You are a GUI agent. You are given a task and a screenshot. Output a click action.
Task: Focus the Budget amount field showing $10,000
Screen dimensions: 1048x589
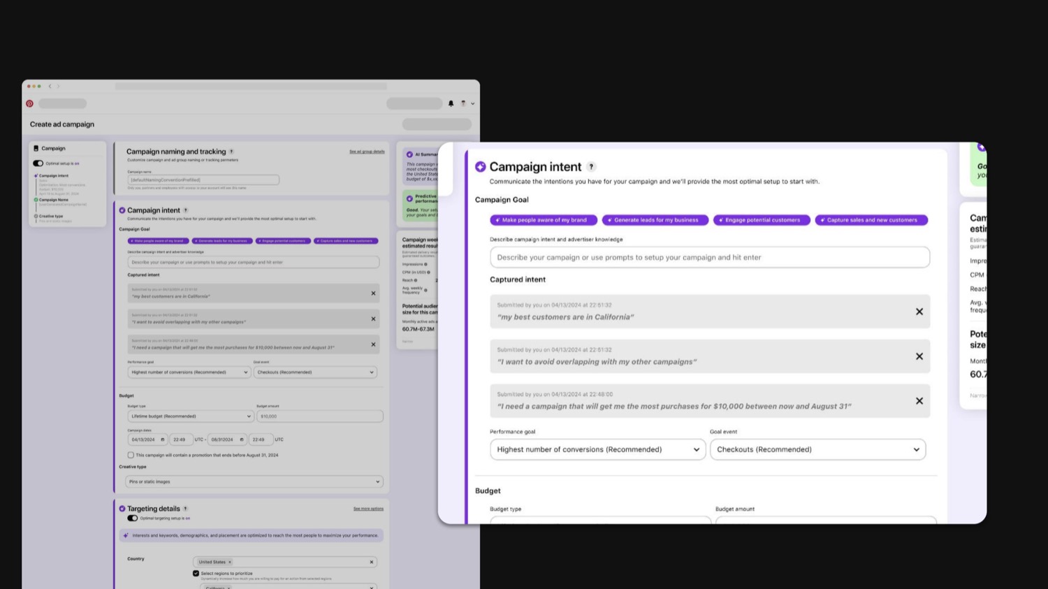tap(320, 416)
